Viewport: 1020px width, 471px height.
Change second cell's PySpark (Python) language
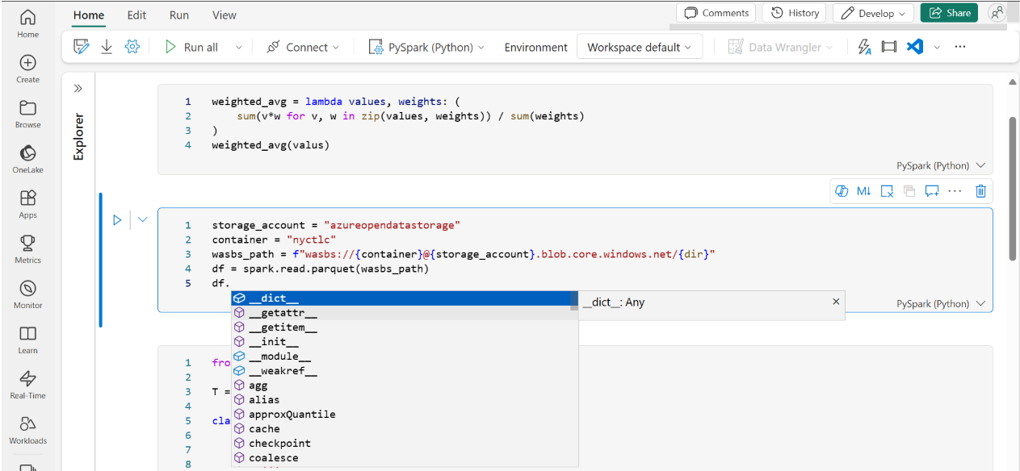(x=941, y=304)
